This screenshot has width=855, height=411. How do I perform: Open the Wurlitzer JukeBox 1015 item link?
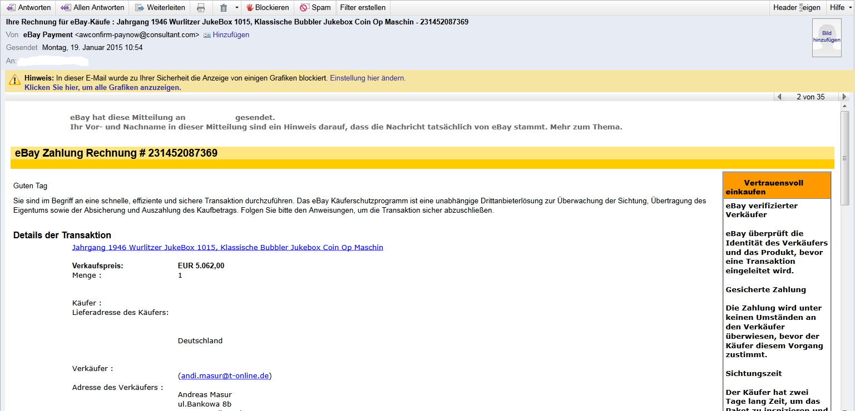coord(228,247)
